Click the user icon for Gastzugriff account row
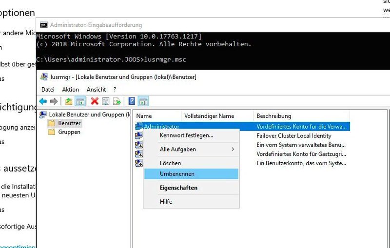The width and height of the screenshot is (390, 248). pos(139,154)
